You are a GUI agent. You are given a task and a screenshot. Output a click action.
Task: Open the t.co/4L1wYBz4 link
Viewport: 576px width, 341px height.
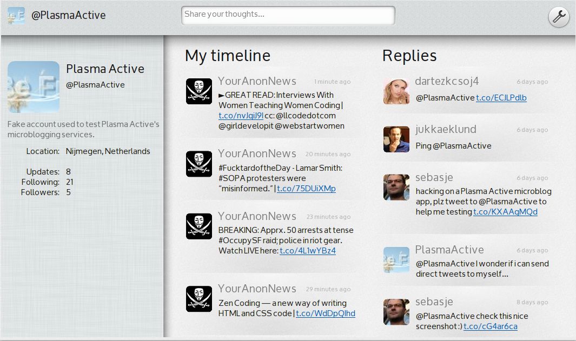(308, 251)
